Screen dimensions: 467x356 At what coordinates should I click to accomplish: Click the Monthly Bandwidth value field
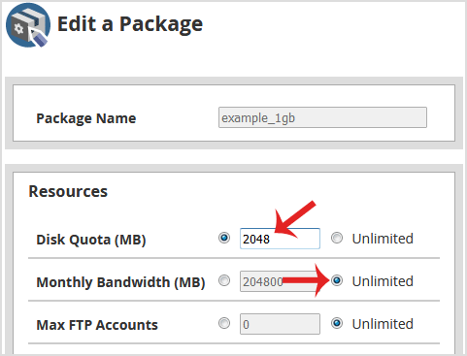[280, 281]
